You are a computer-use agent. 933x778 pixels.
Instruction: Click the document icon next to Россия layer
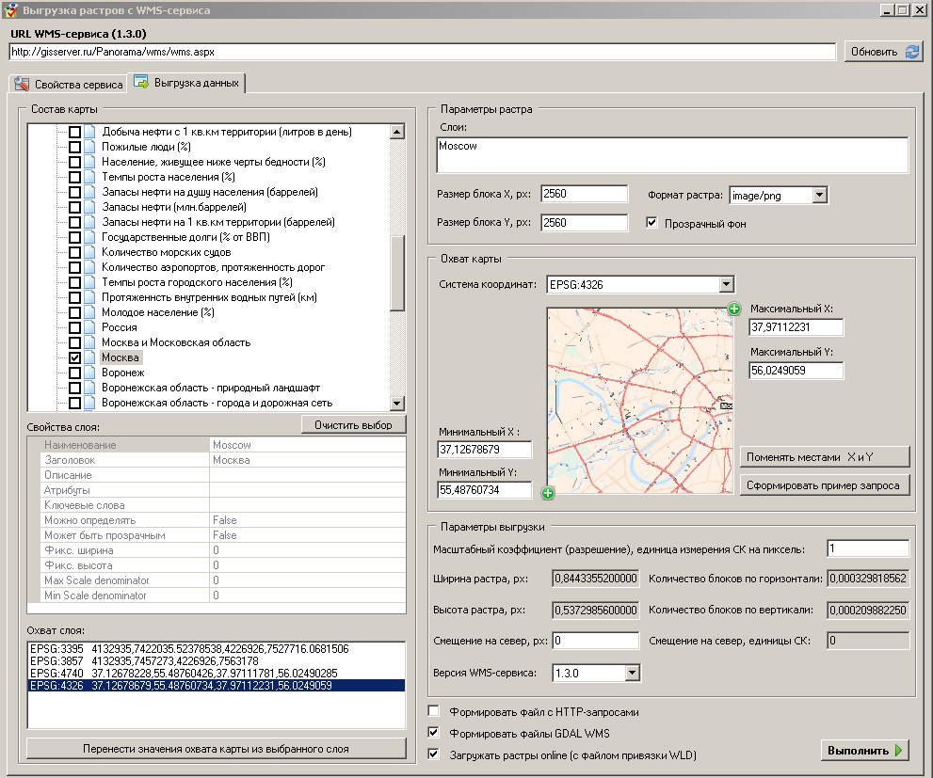[89, 327]
